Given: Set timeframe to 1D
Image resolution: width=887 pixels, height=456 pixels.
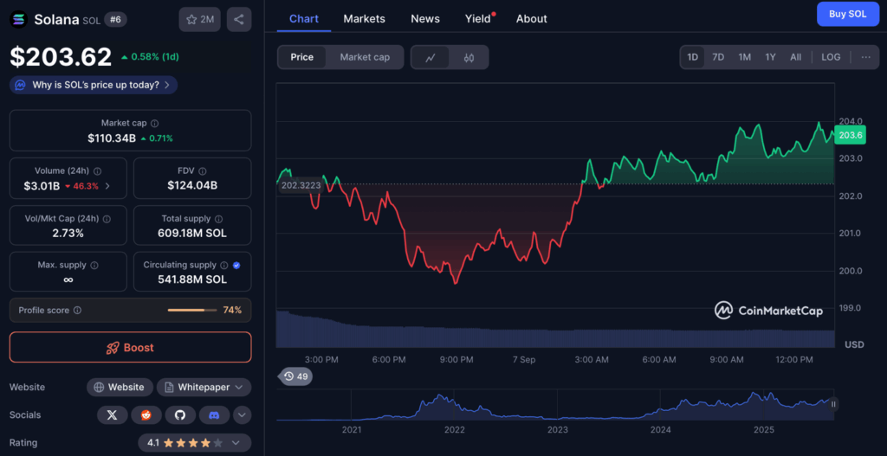Looking at the screenshot, I should 692,57.
